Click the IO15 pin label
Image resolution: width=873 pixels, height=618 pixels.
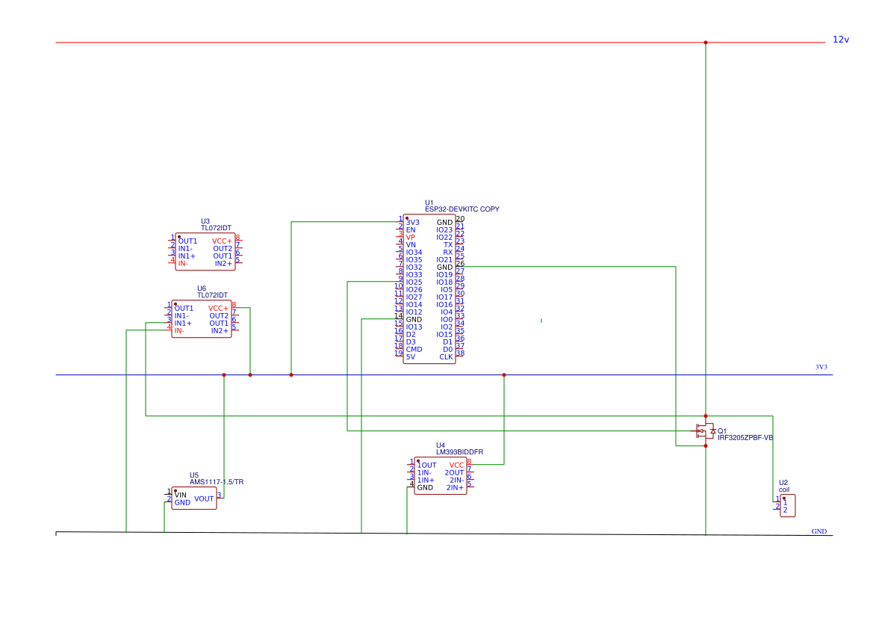tap(444, 335)
